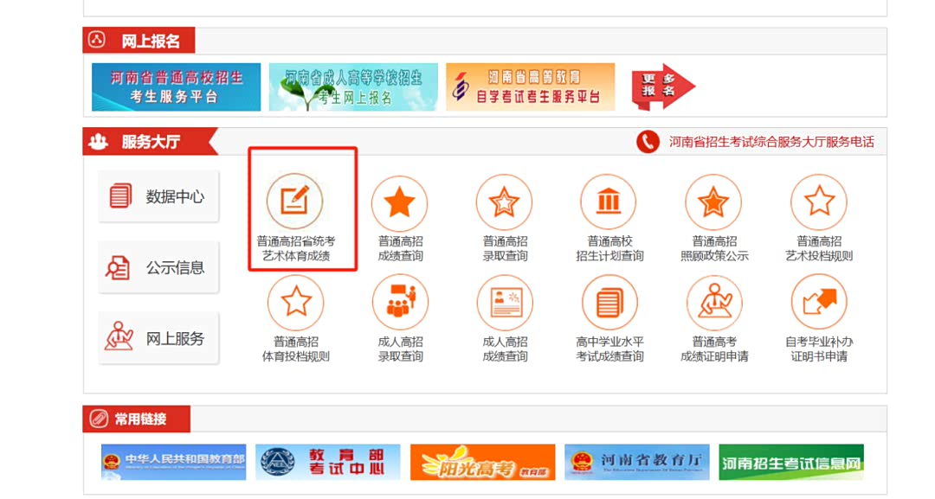Open 河南省普通高校招生考生服务平台 banner

(176, 87)
